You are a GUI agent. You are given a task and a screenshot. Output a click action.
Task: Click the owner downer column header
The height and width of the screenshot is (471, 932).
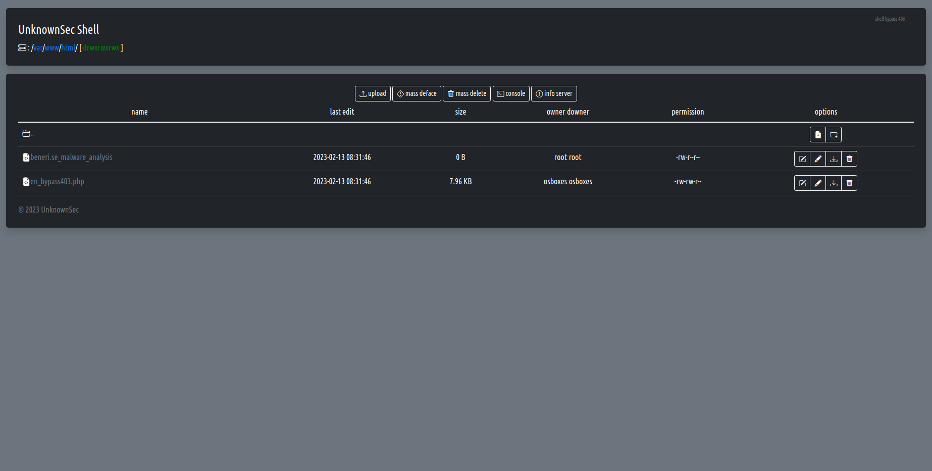click(x=567, y=112)
